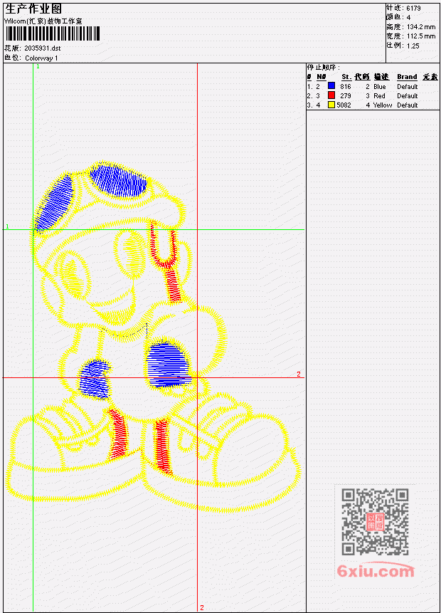This screenshot has height=613, width=441.
Task: Click the 'St.' column header
Action: point(346,77)
